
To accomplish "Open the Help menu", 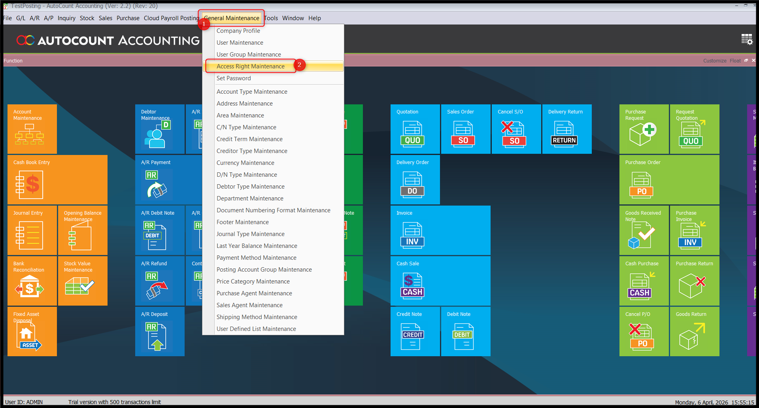I will click(315, 18).
